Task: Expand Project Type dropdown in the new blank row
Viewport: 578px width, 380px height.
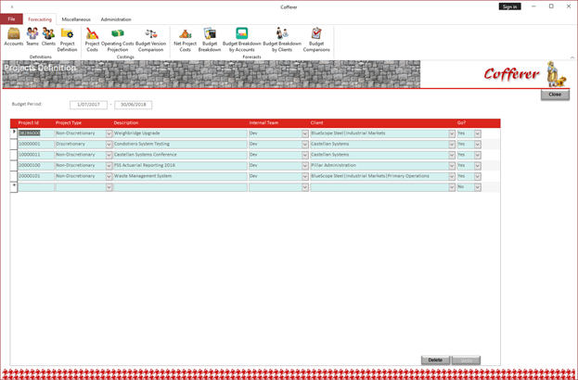Action: pos(109,187)
